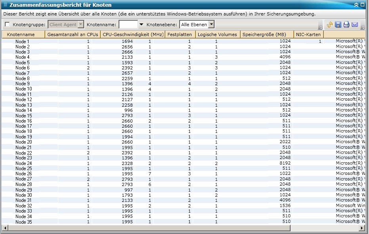This screenshot has width=369, height=234.
Task: Email the report via the envelope icon
Action: click(x=355, y=25)
